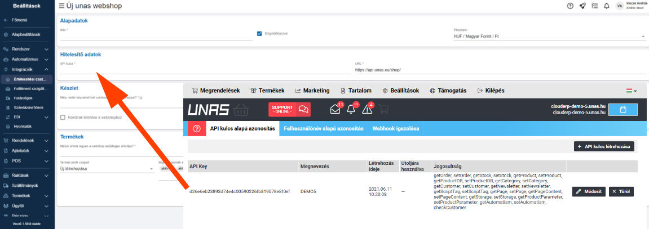Switch to Felhasználónév alapú azonosítás tab
Screen dimensions: 649x229
tap(324, 129)
